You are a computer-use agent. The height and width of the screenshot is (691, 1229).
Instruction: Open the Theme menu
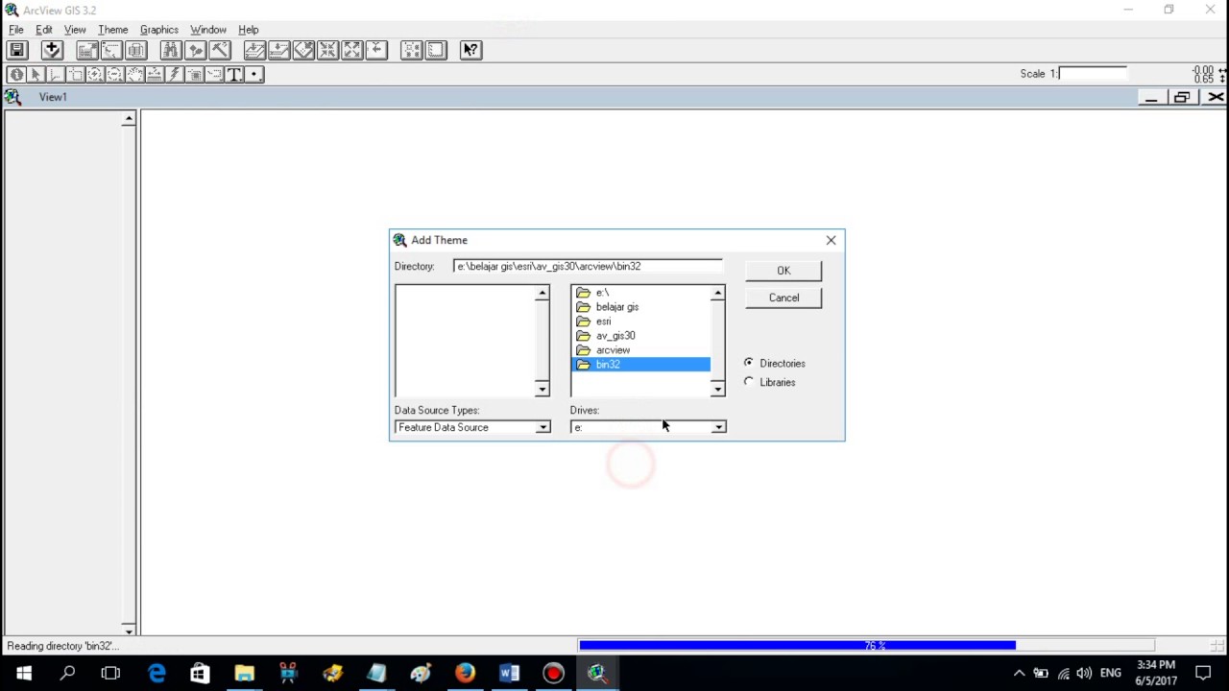click(112, 30)
